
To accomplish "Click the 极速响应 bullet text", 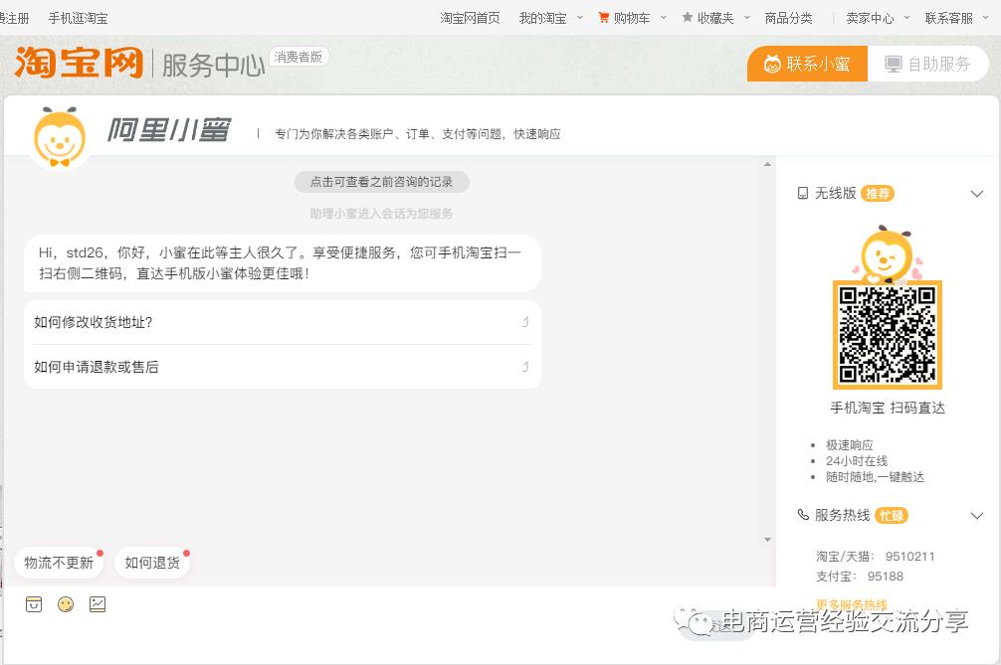I will 849,444.
